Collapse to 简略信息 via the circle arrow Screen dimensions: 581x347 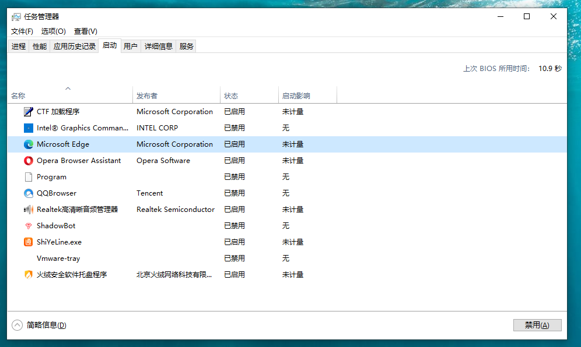coord(17,325)
